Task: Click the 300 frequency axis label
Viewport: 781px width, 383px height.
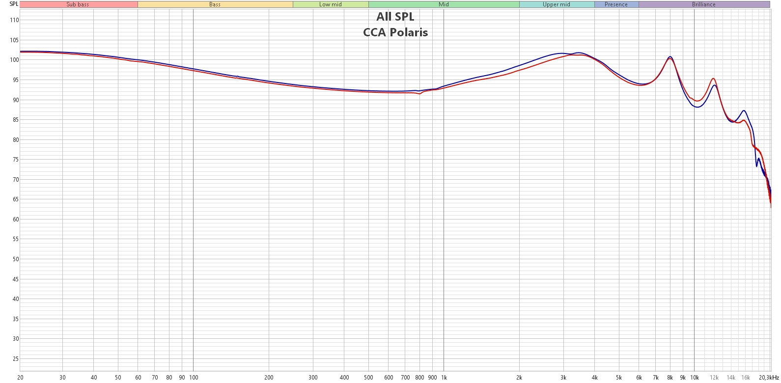Action: coord(313,378)
